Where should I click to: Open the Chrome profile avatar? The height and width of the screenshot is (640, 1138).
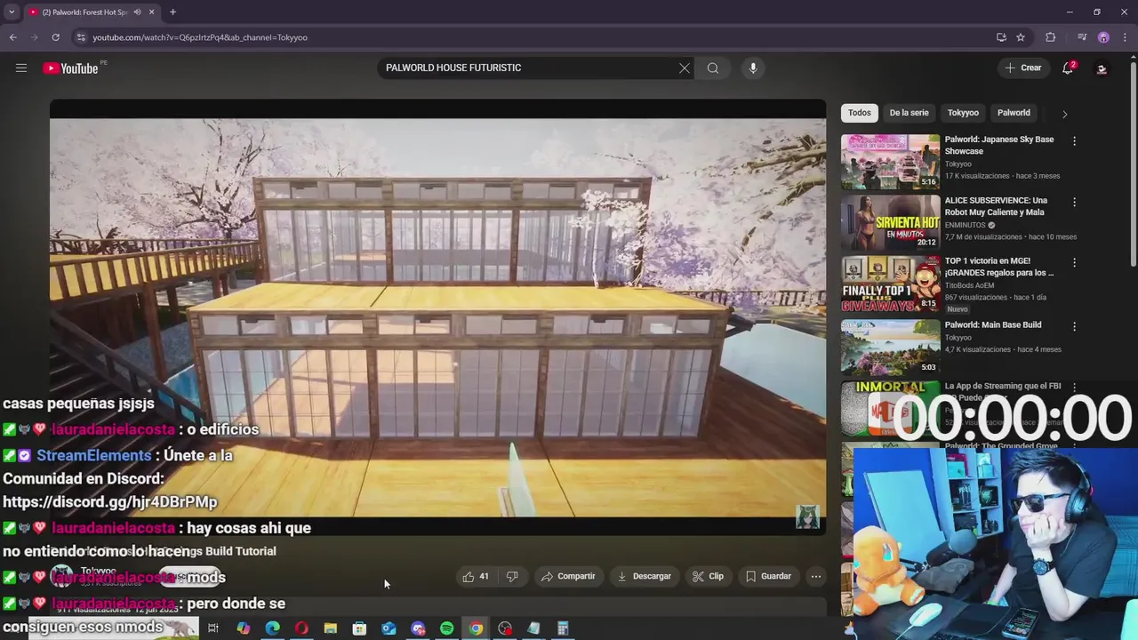coord(1103,37)
